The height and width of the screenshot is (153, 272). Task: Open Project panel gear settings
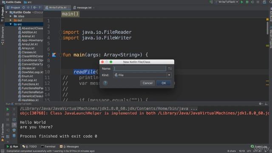[x=34, y=8]
